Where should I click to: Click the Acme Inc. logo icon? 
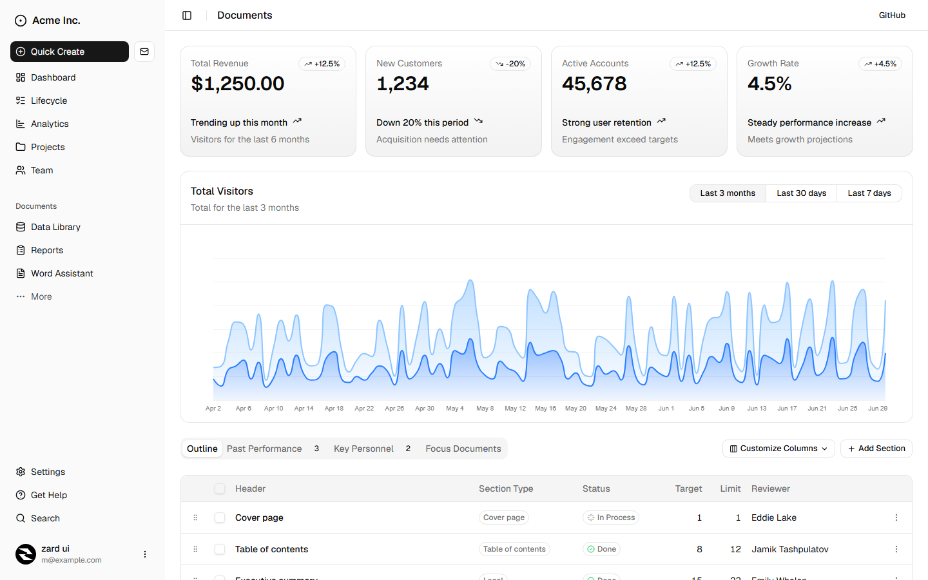point(21,21)
